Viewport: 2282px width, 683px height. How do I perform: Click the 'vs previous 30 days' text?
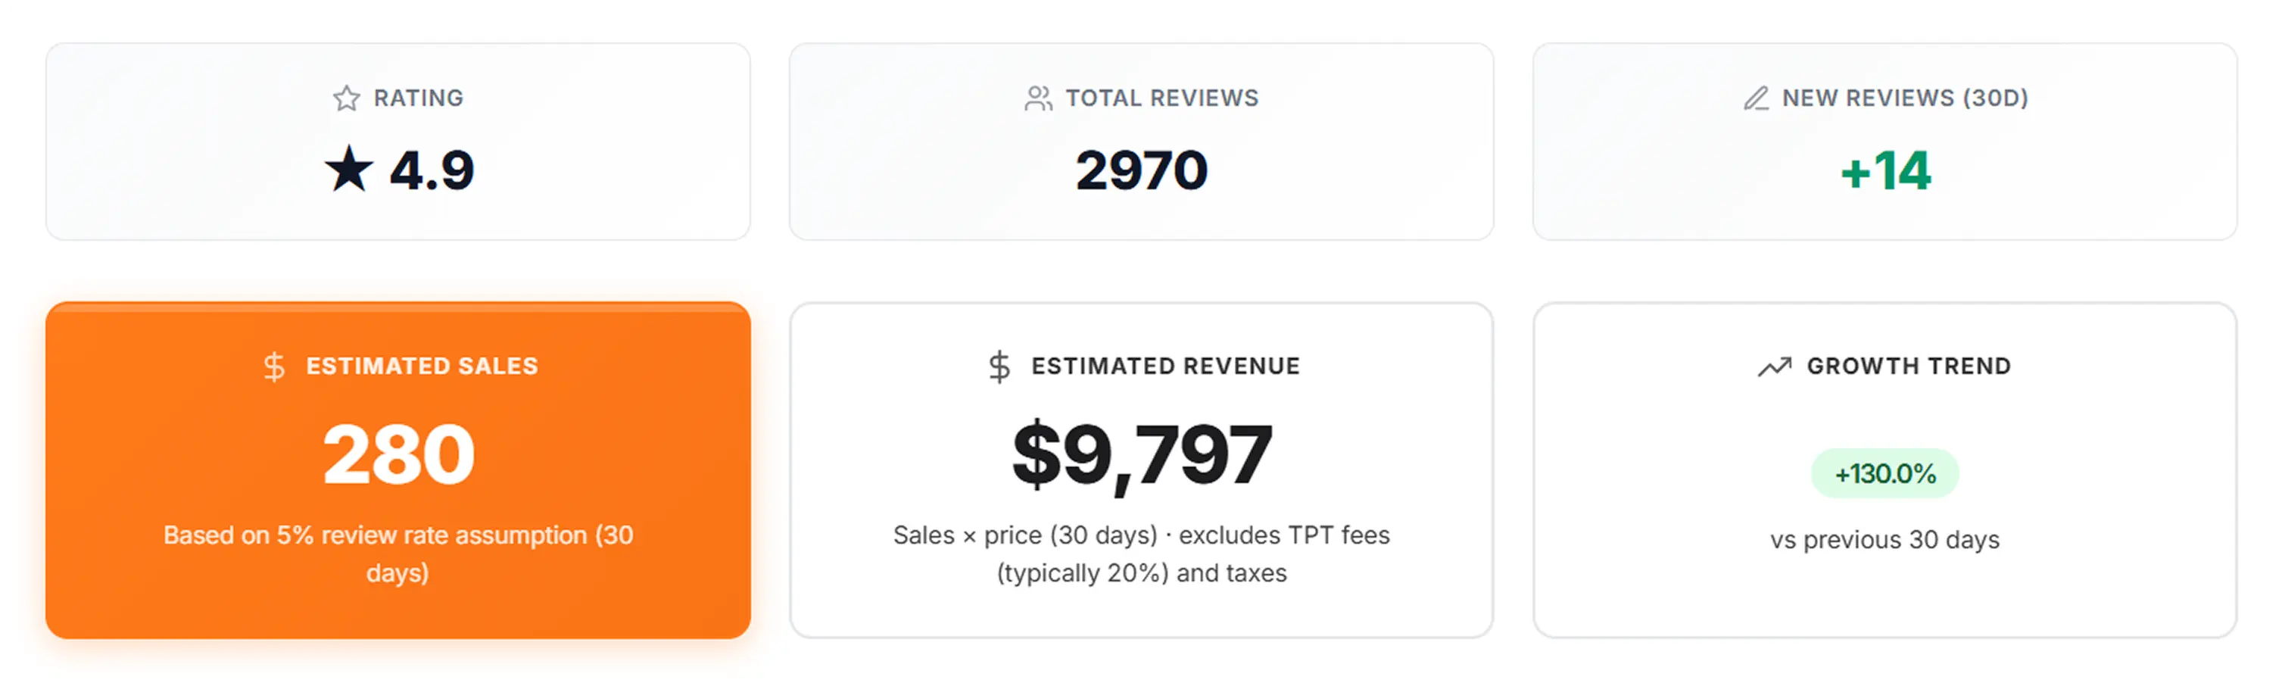coord(1885,539)
